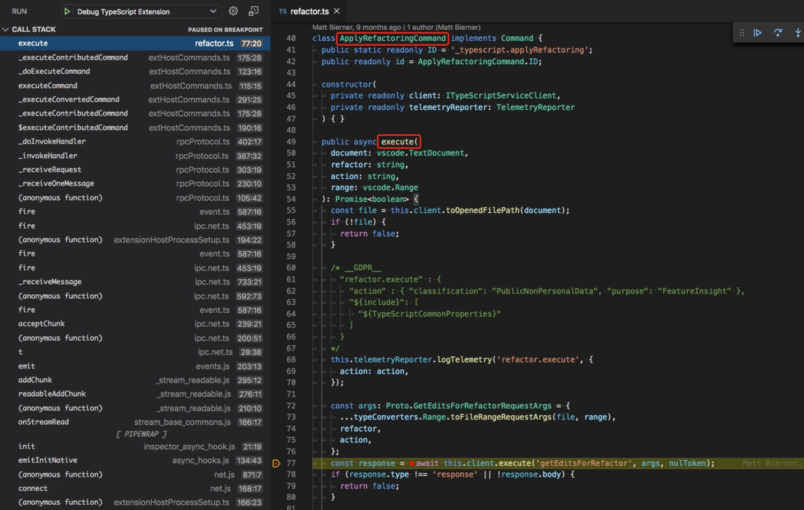Click the TS file type icon on the tab
The height and width of the screenshot is (510, 804).
tap(281, 11)
